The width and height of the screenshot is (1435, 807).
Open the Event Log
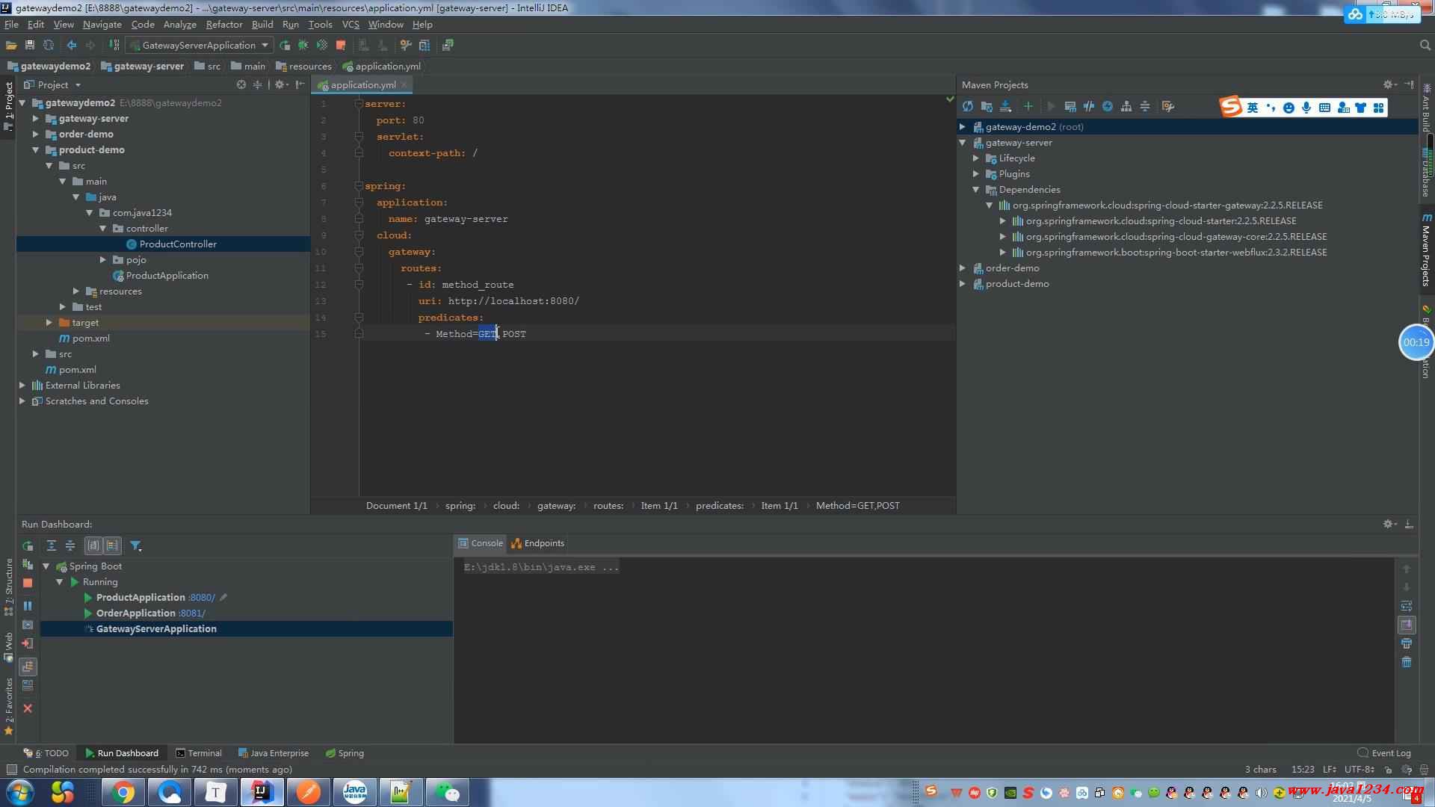[1384, 753]
